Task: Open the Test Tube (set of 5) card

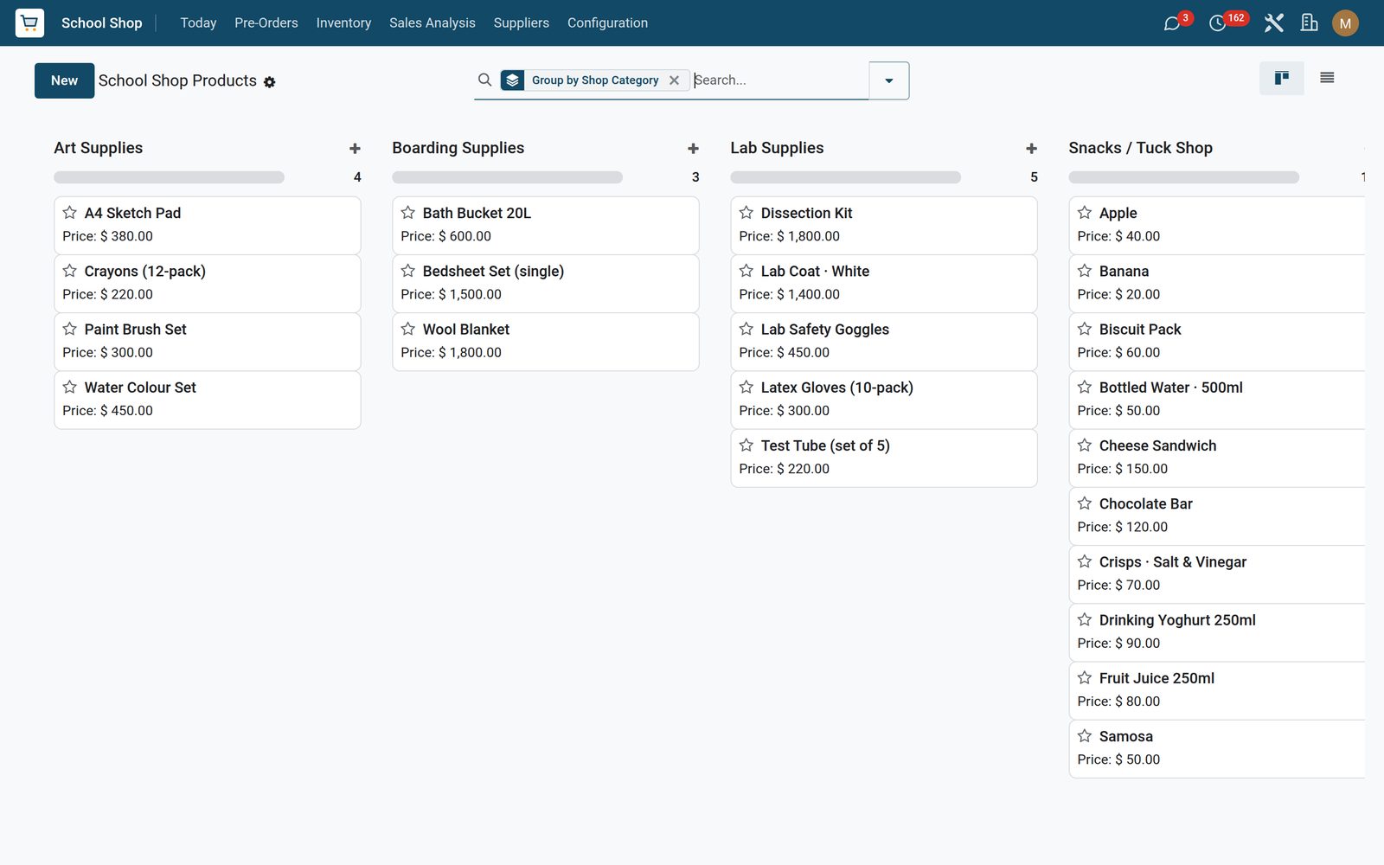Action: 883,458
